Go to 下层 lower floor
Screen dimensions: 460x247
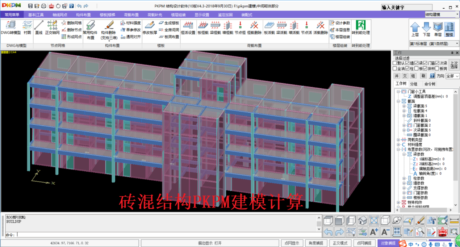point(427,29)
